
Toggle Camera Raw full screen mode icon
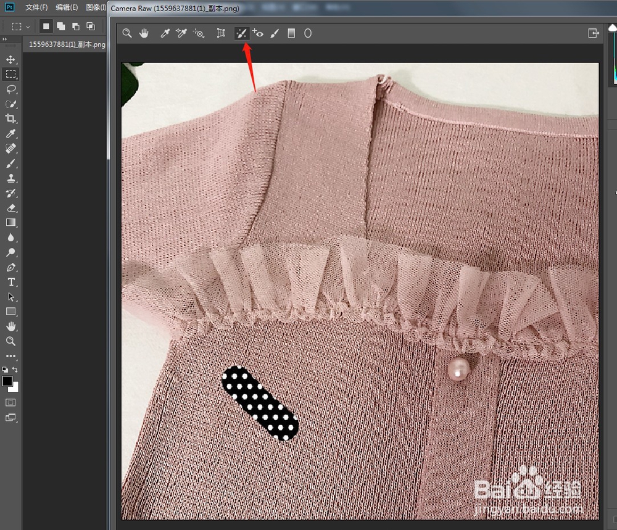point(594,33)
